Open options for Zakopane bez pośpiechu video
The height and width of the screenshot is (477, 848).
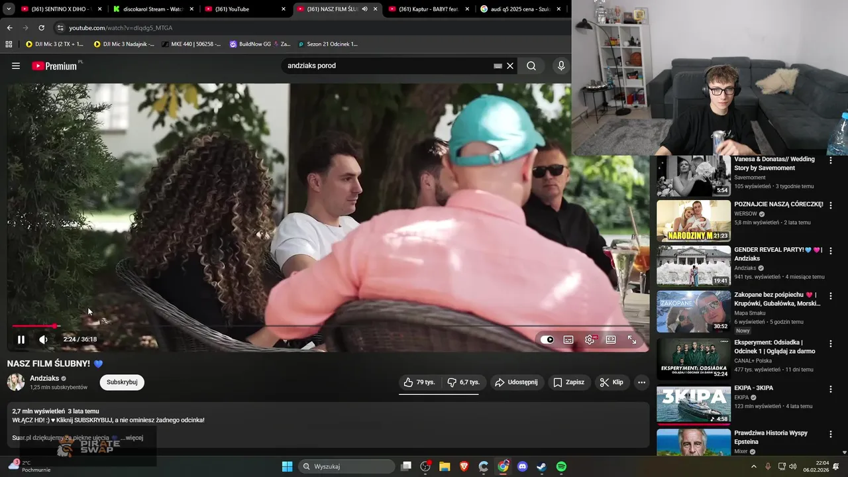830,295
